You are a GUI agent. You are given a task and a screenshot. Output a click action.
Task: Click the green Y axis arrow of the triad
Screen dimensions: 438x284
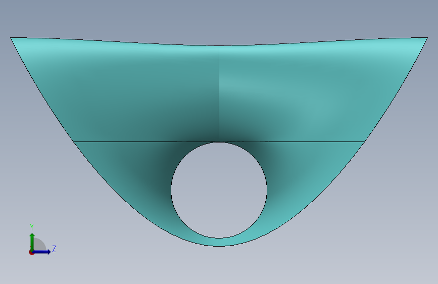pos(32,242)
